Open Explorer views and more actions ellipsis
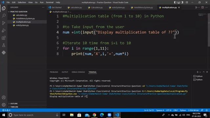This screenshot has height=118, width=210. 43,8
